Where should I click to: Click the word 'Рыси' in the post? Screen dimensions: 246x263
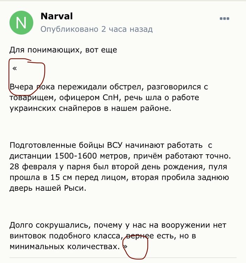pos(75,188)
